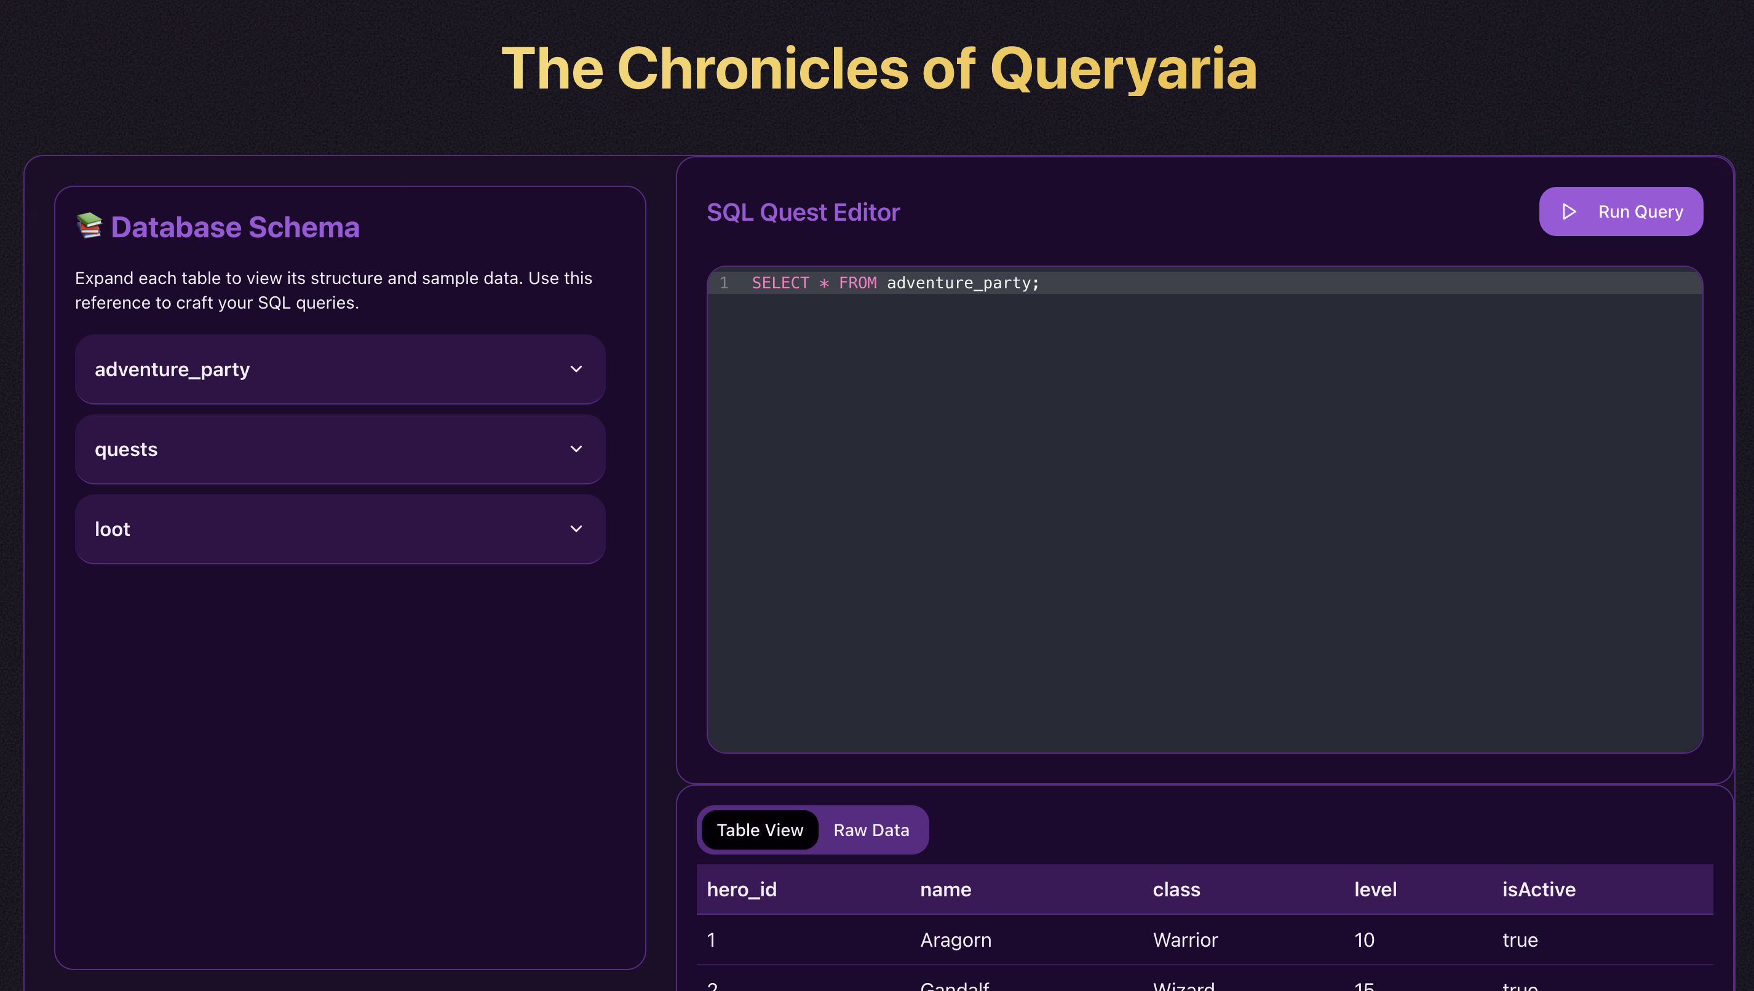Click the loot chevron arrow
The image size is (1754, 991).
(x=576, y=529)
